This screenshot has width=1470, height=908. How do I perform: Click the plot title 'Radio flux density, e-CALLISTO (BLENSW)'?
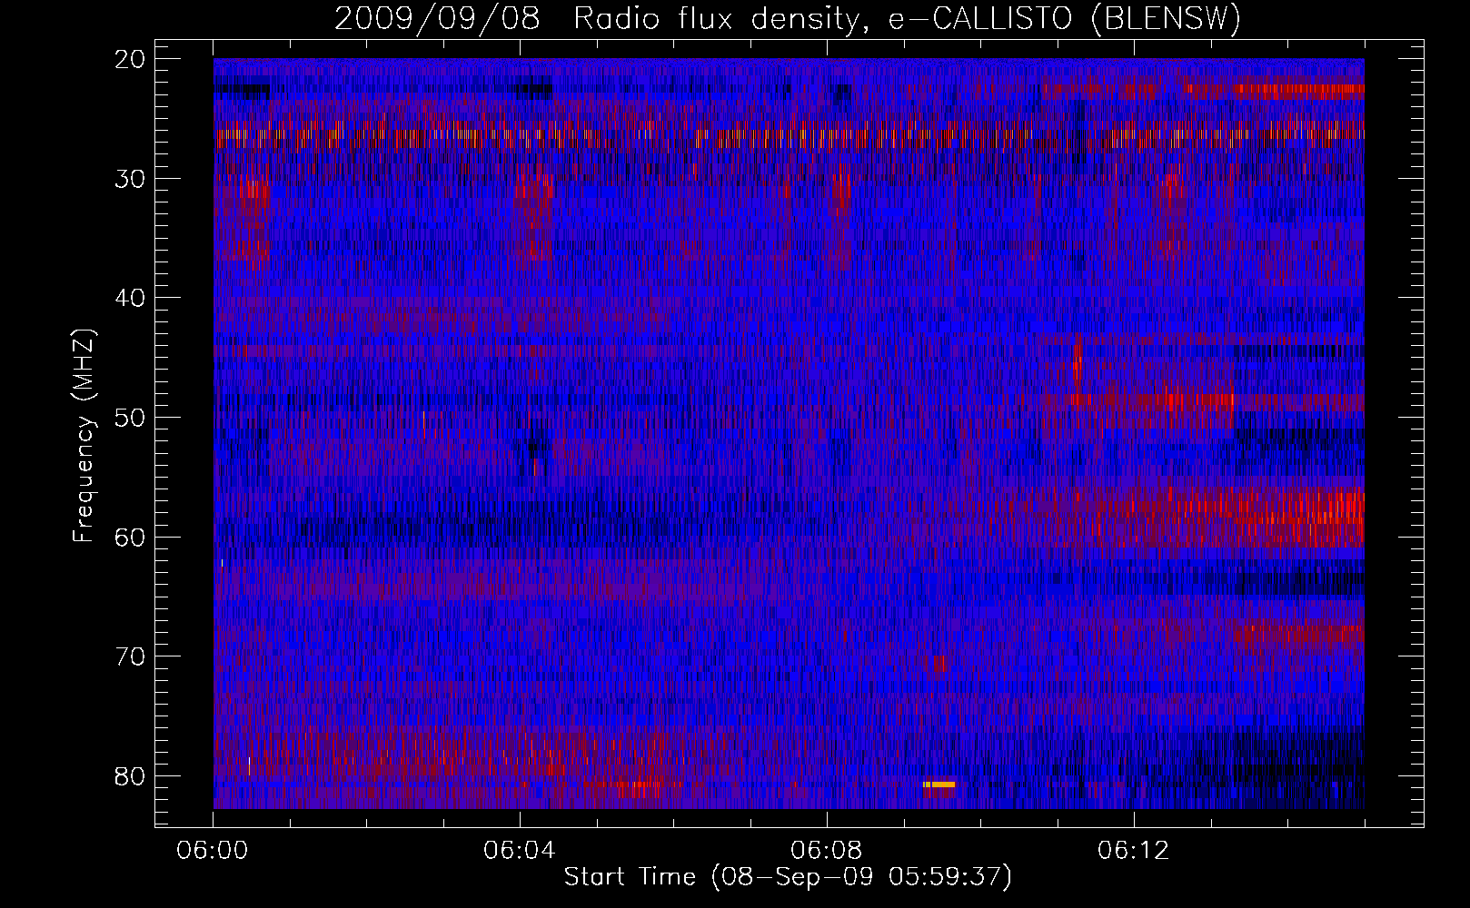pos(907,18)
